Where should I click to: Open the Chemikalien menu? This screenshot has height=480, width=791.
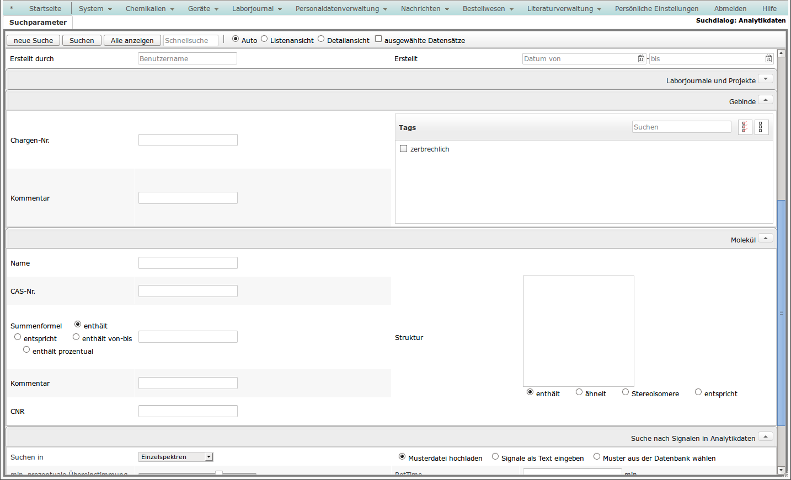[149, 9]
